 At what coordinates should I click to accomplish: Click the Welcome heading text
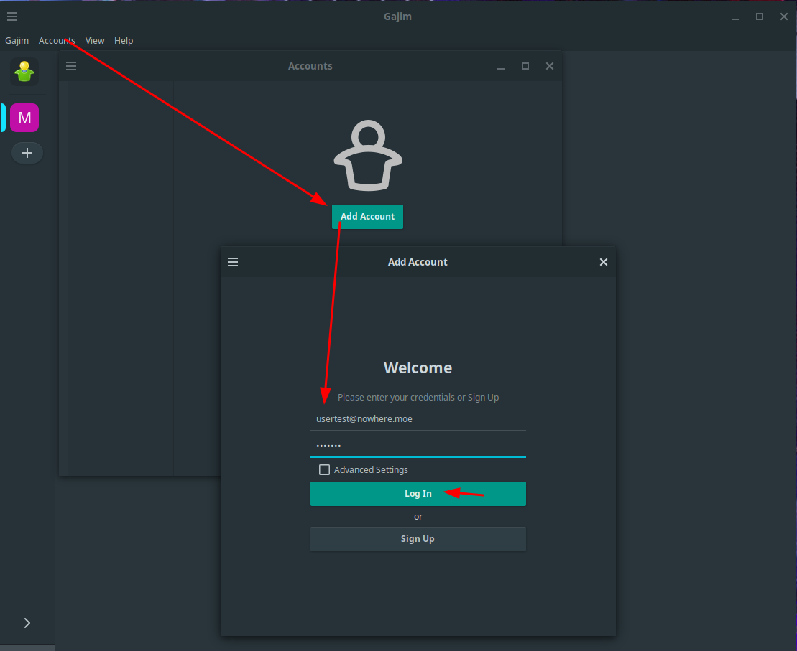(x=418, y=367)
